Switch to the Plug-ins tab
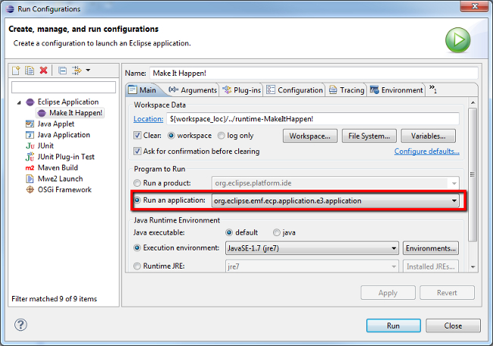This screenshot has width=493, height=346. (x=242, y=90)
